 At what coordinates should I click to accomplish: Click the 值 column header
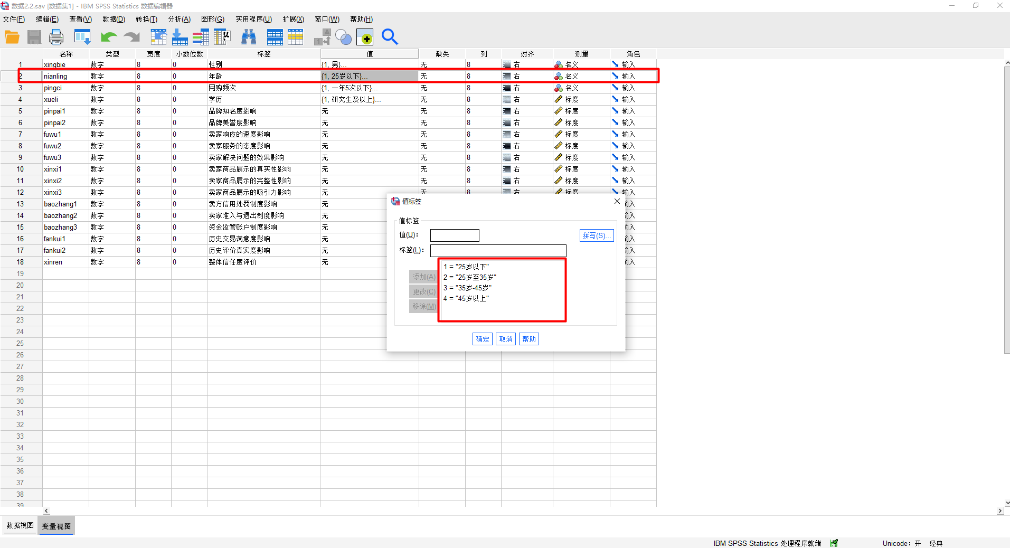(x=369, y=54)
